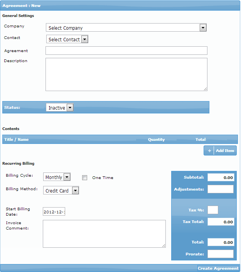Expand the Select Contact dropdown
241x272 pixels.
point(67,39)
